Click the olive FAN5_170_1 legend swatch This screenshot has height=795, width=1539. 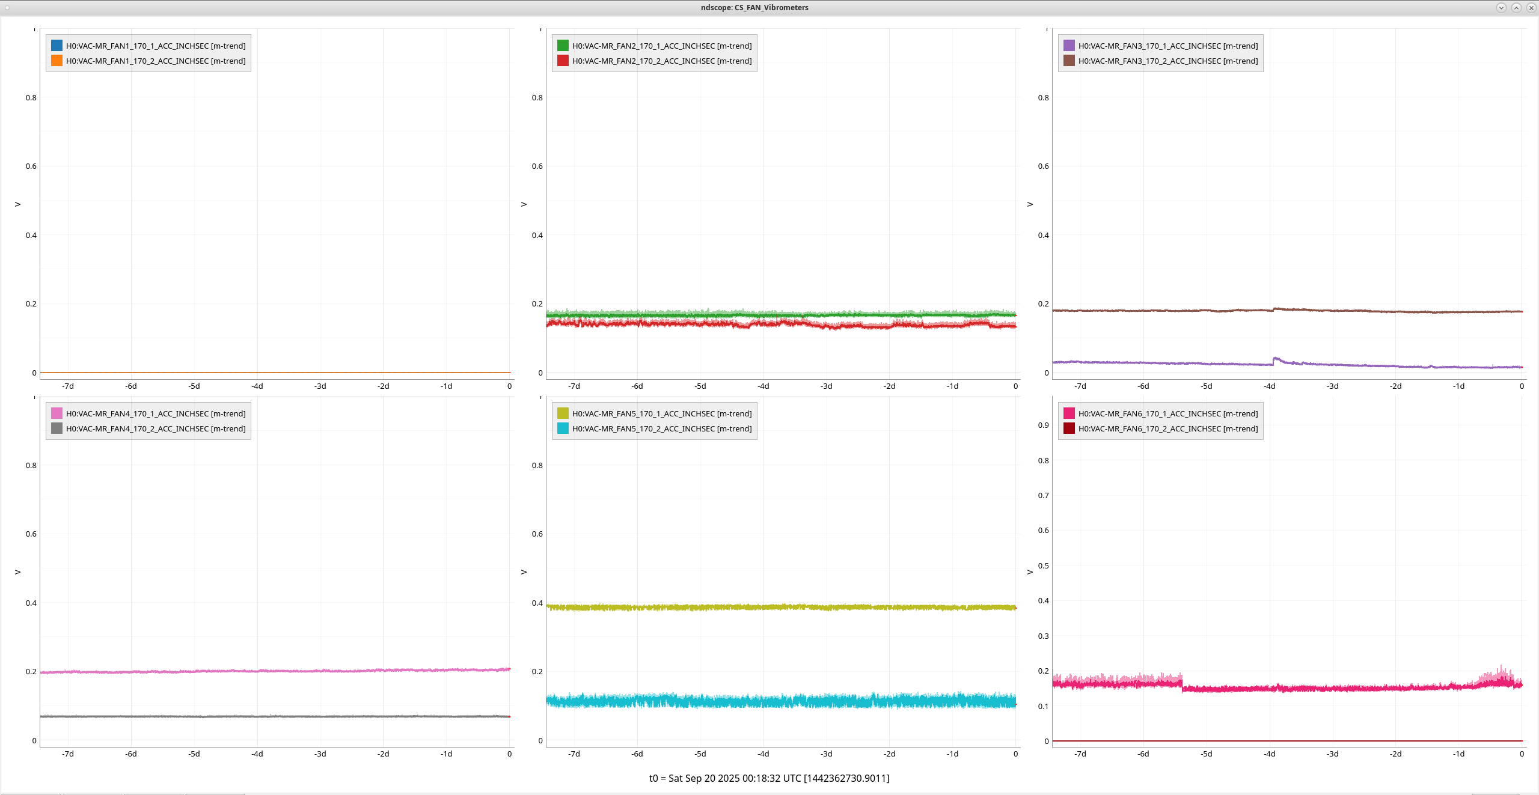coord(563,413)
